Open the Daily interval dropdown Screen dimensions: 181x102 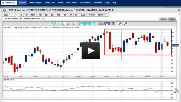[x=9, y=15]
